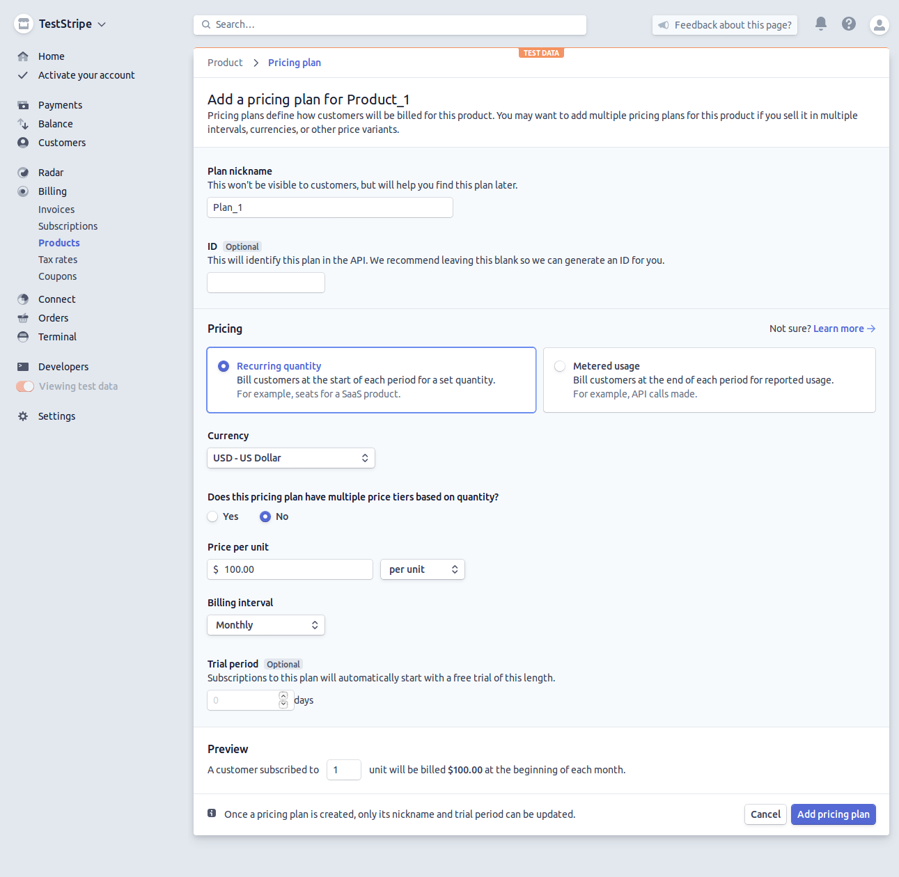Change the Billing interval from Monthly
The height and width of the screenshot is (877, 899).
[x=265, y=624]
